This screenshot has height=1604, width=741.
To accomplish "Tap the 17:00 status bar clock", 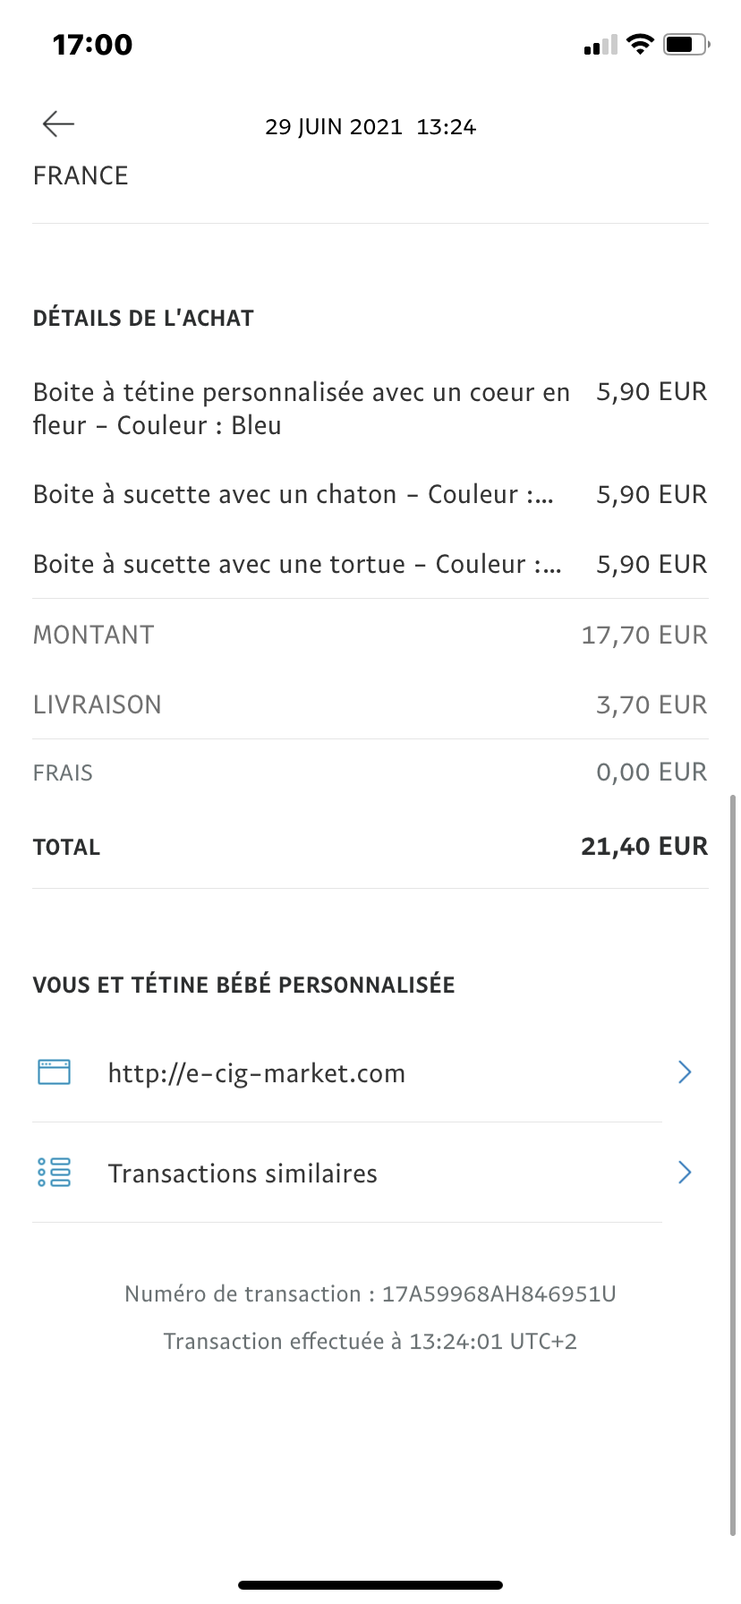I will coord(92,44).
